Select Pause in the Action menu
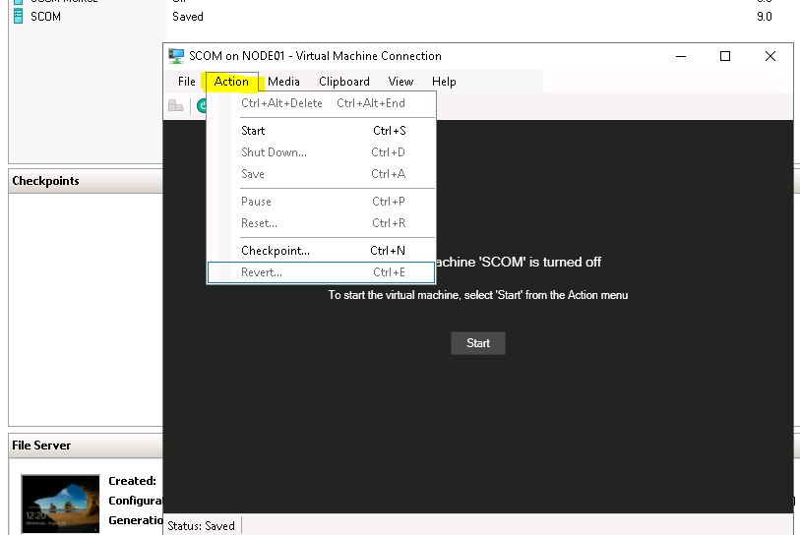Viewport: 800px width, 535px height. pyautogui.click(x=322, y=202)
